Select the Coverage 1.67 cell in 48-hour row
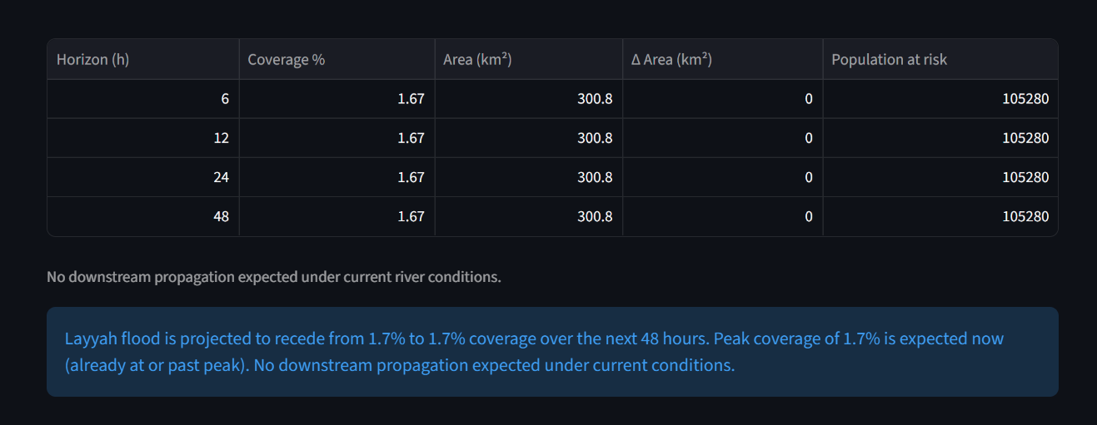Screen dimensions: 1097x425 pos(337,216)
